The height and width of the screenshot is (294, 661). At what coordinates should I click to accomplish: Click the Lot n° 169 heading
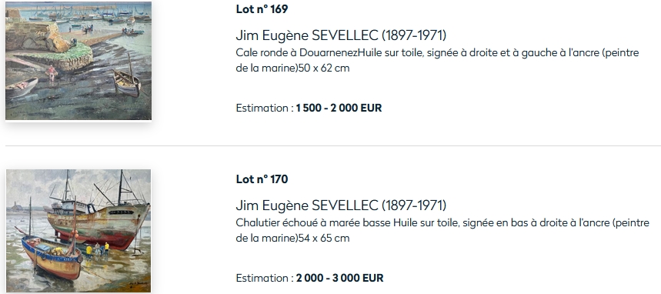[262, 9]
